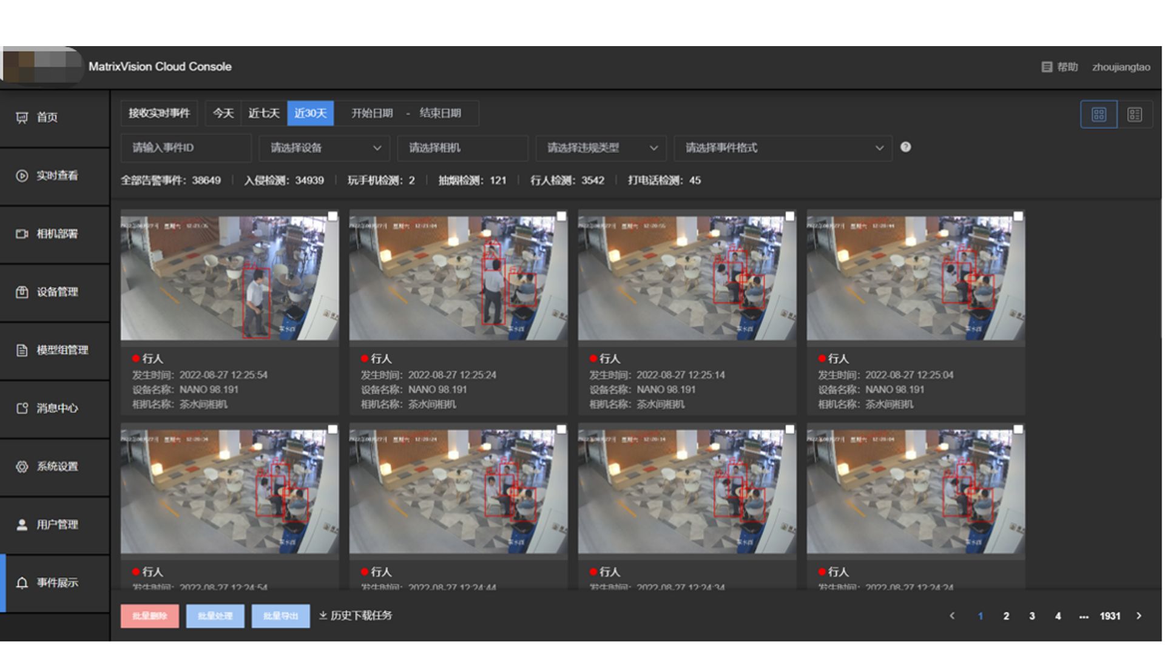Open 消息中心 message center icon
The height and width of the screenshot is (655, 1165).
(x=22, y=408)
